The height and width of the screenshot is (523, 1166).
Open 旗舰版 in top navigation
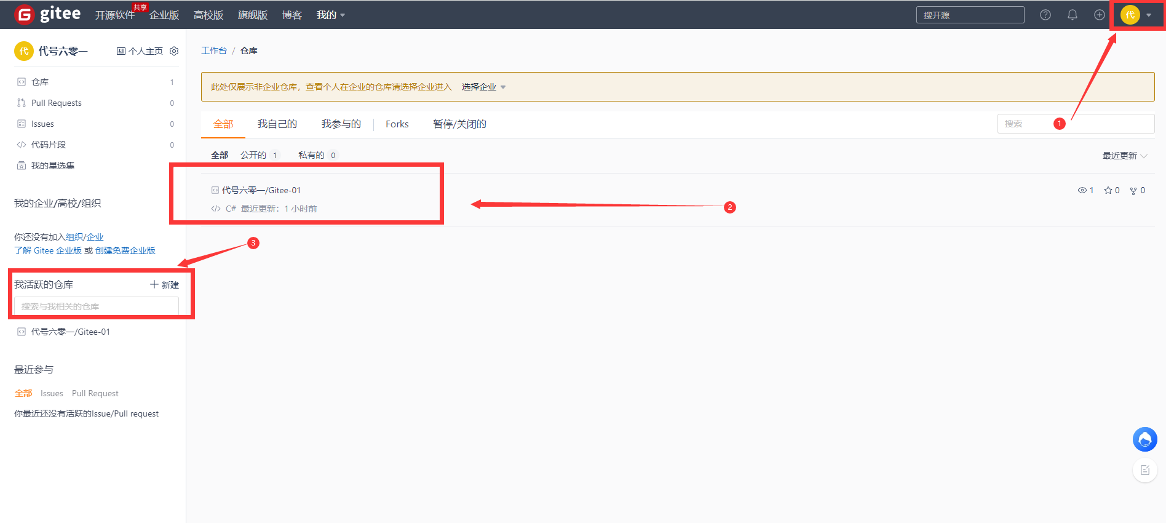pyautogui.click(x=253, y=15)
